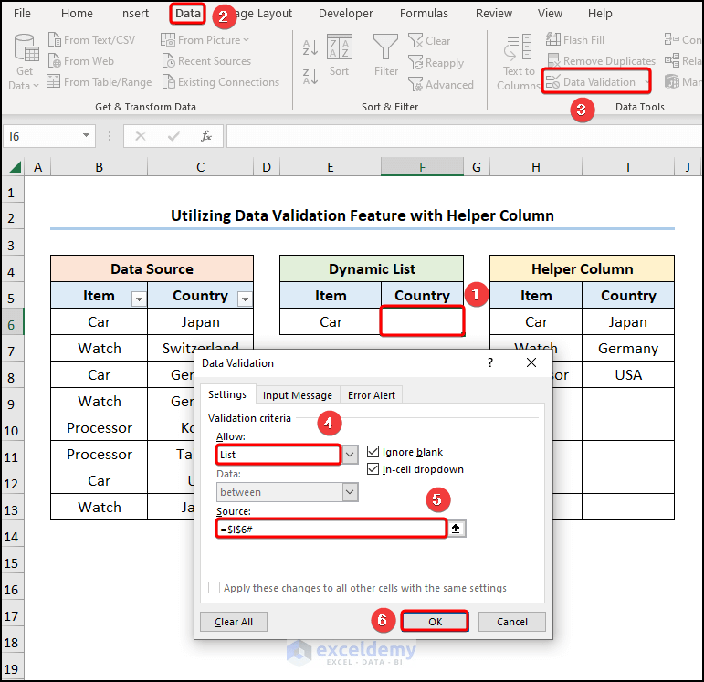Expand the Allow list dropdown

click(350, 455)
